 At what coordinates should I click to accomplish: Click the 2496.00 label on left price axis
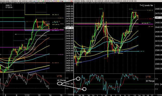click(69, 6)
